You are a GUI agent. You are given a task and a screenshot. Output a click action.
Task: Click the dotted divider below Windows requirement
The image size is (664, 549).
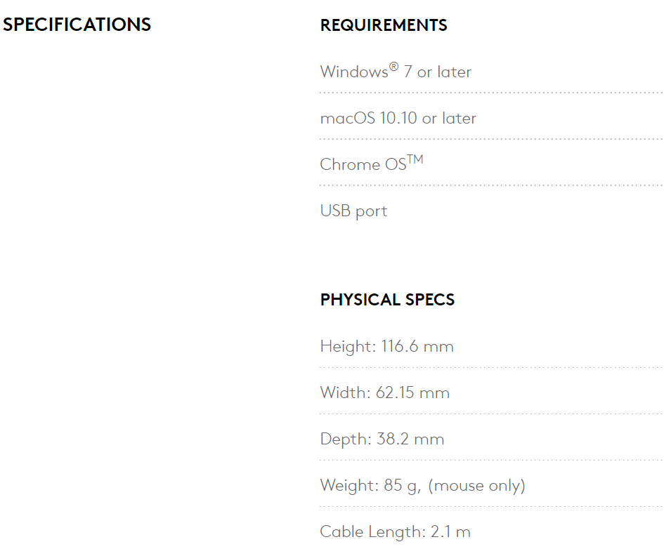pyautogui.click(x=490, y=93)
